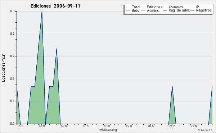The width and height of the screenshot is (216, 133).
Task: Click the orange Bots legend line
Action: coord(128,10)
